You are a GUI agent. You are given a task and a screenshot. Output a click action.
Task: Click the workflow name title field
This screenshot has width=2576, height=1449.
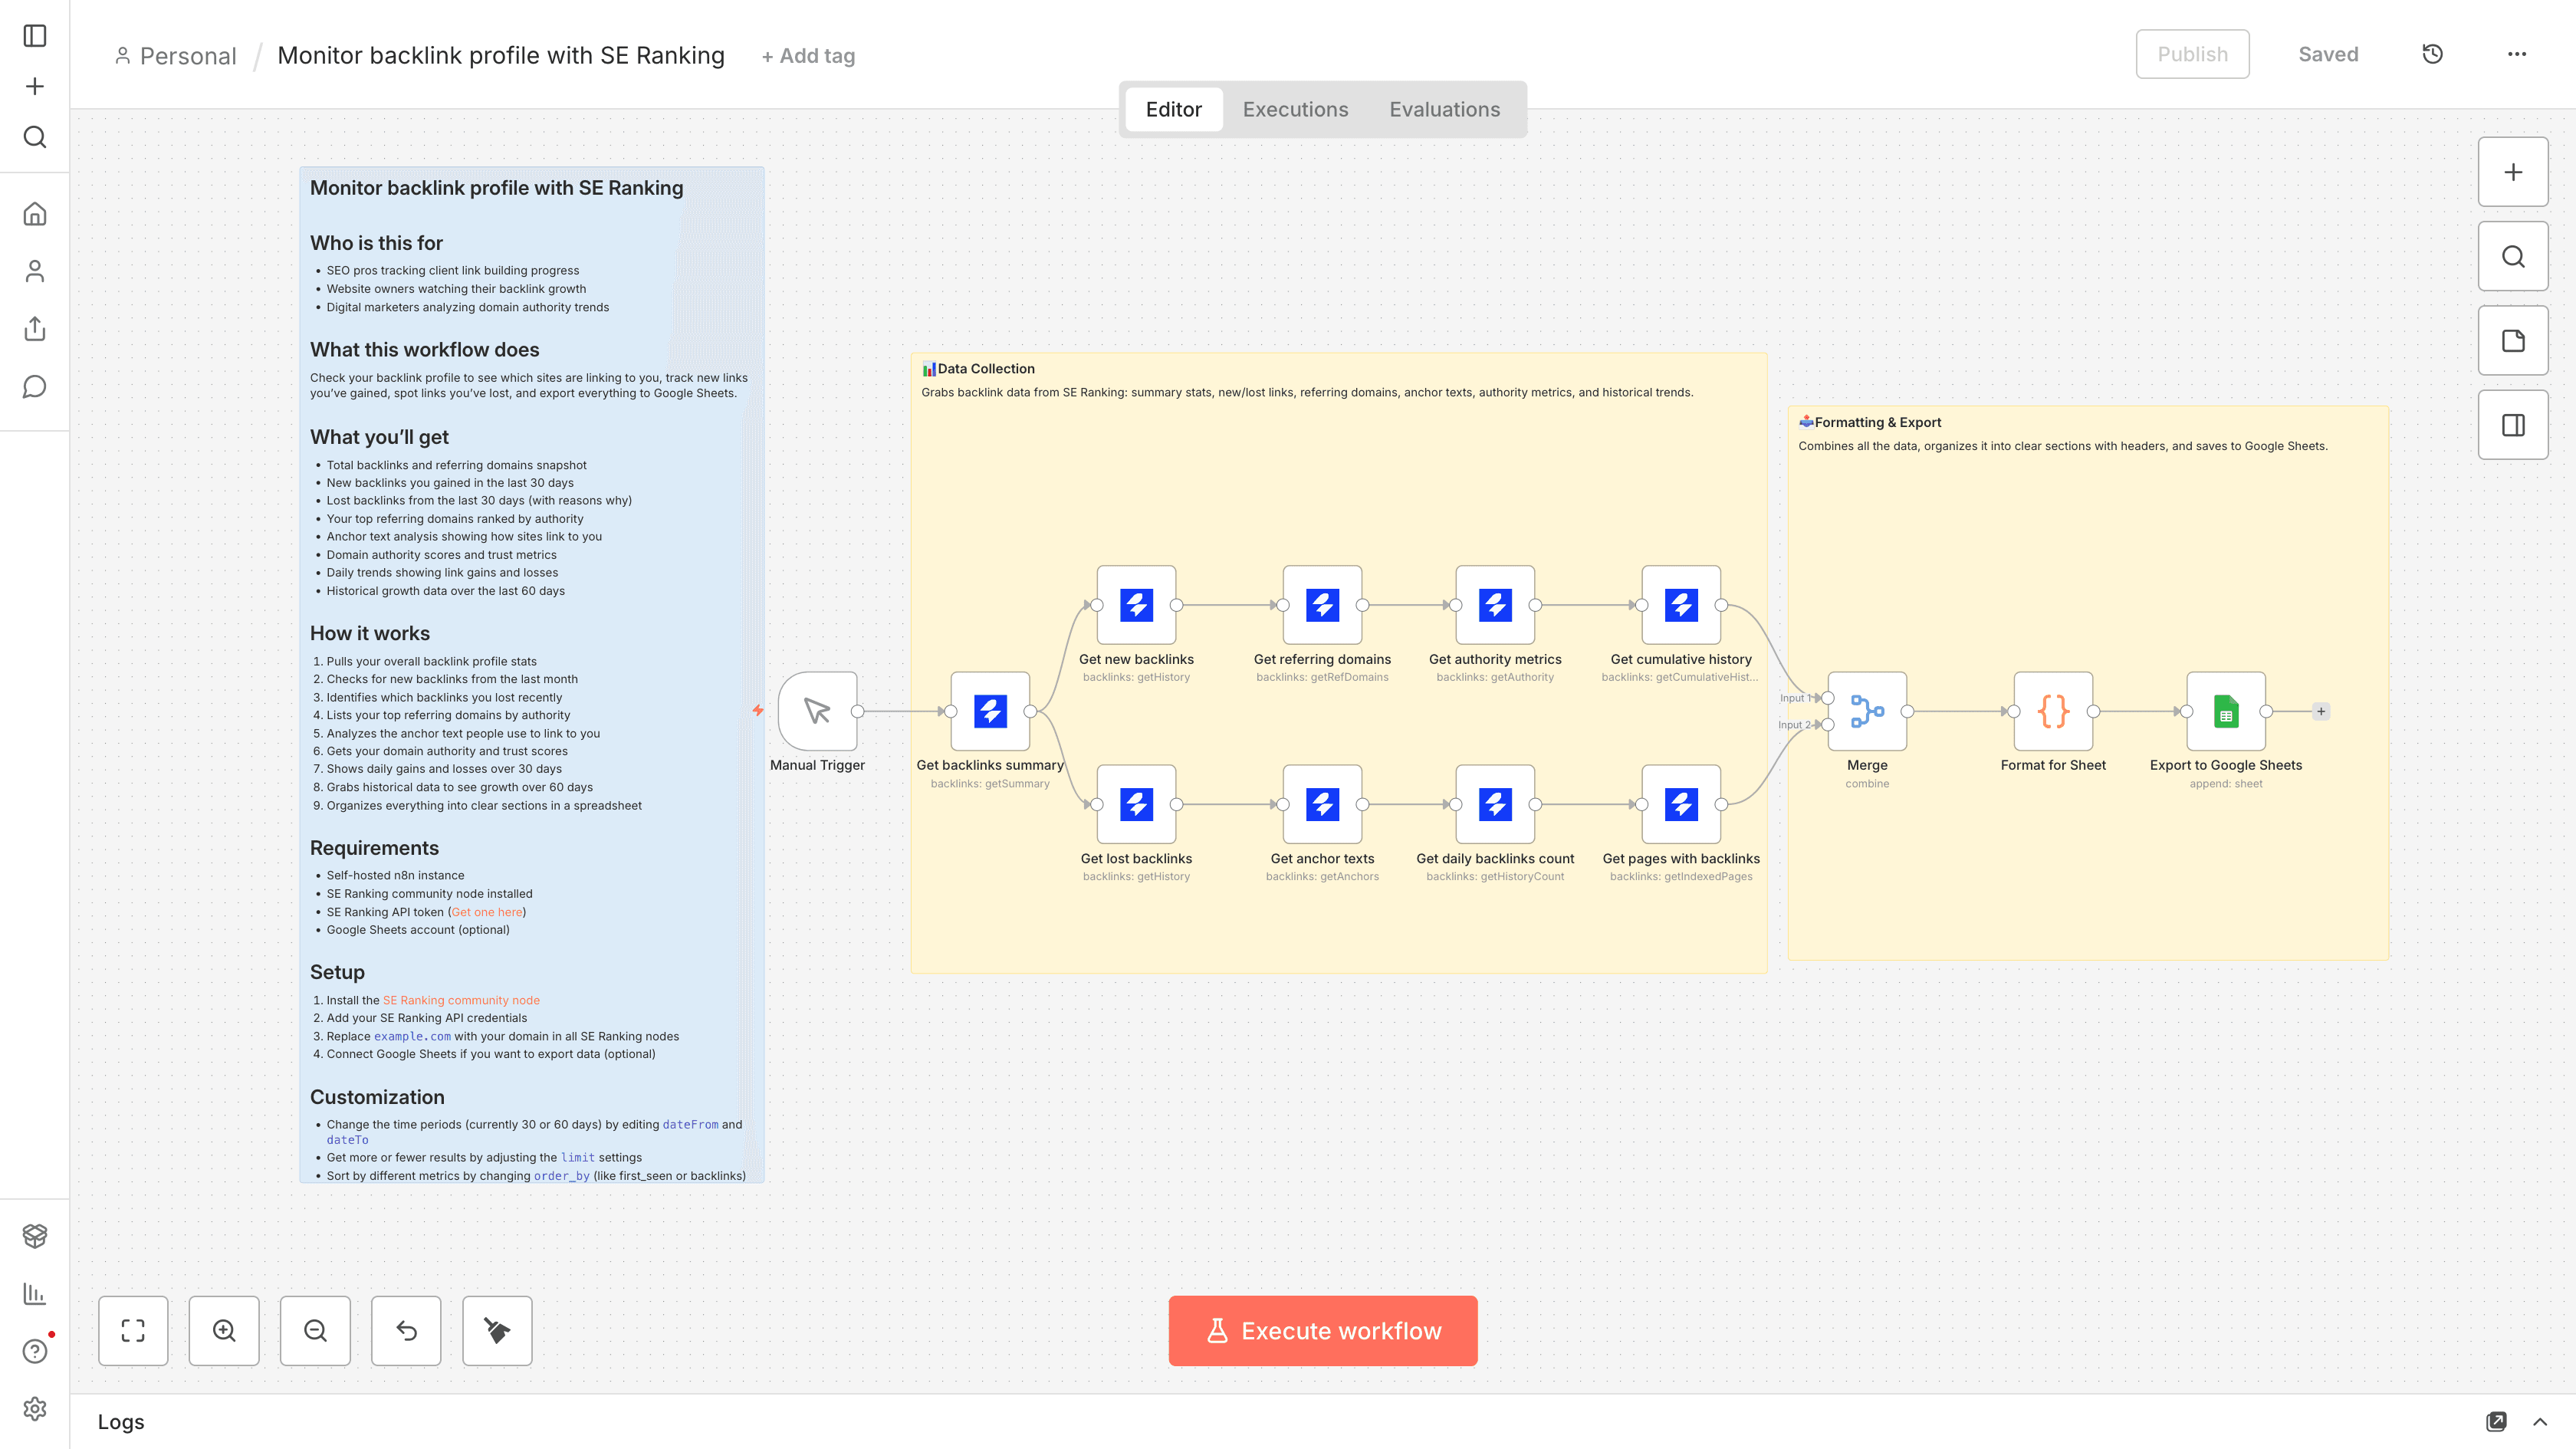coord(500,55)
